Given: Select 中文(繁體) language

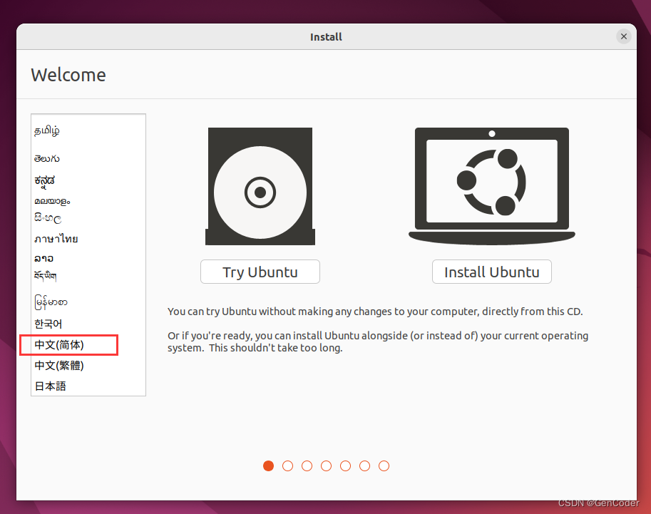Looking at the screenshot, I should pyautogui.click(x=59, y=366).
